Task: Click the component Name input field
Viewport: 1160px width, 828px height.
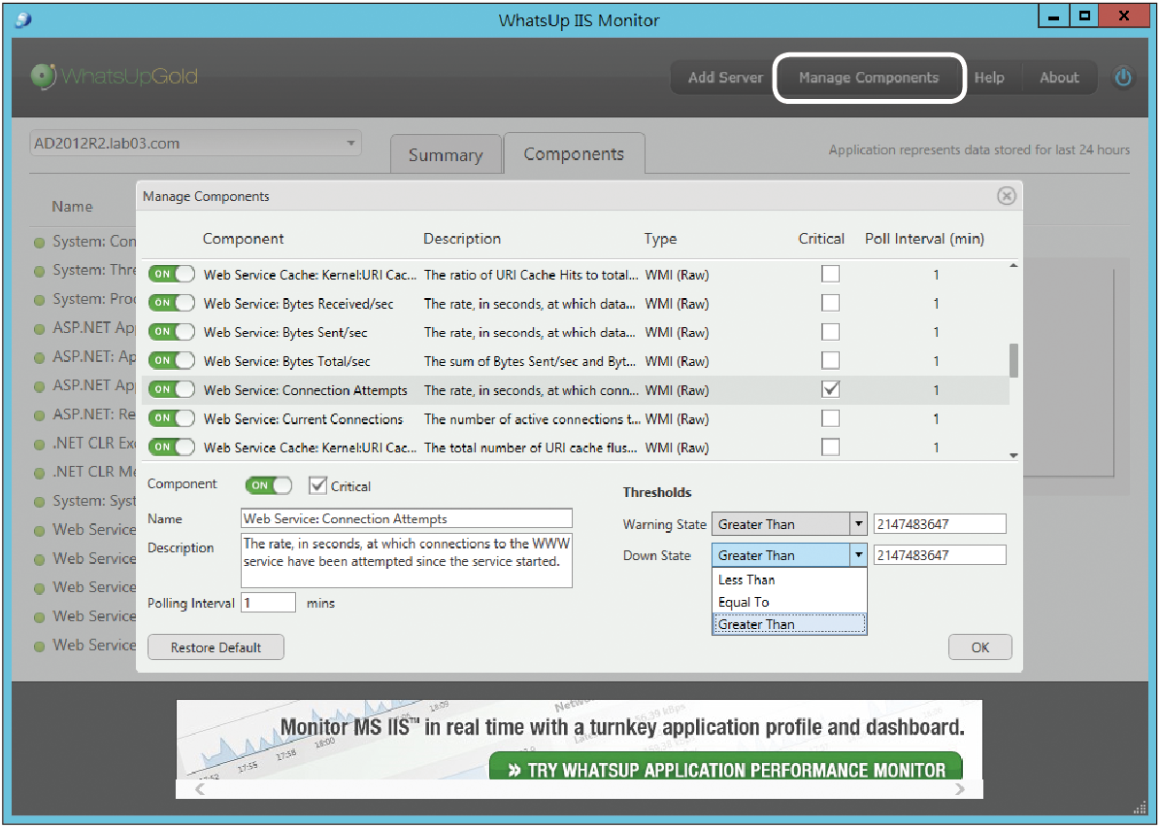Action: [407, 518]
